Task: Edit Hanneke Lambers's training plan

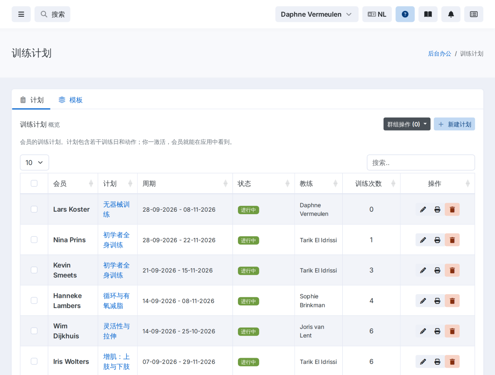Action: click(x=423, y=301)
